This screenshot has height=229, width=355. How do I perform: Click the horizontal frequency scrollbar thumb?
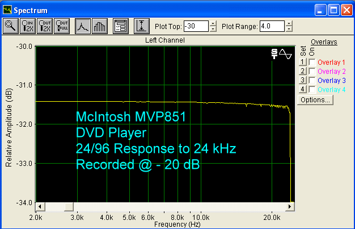68,206
